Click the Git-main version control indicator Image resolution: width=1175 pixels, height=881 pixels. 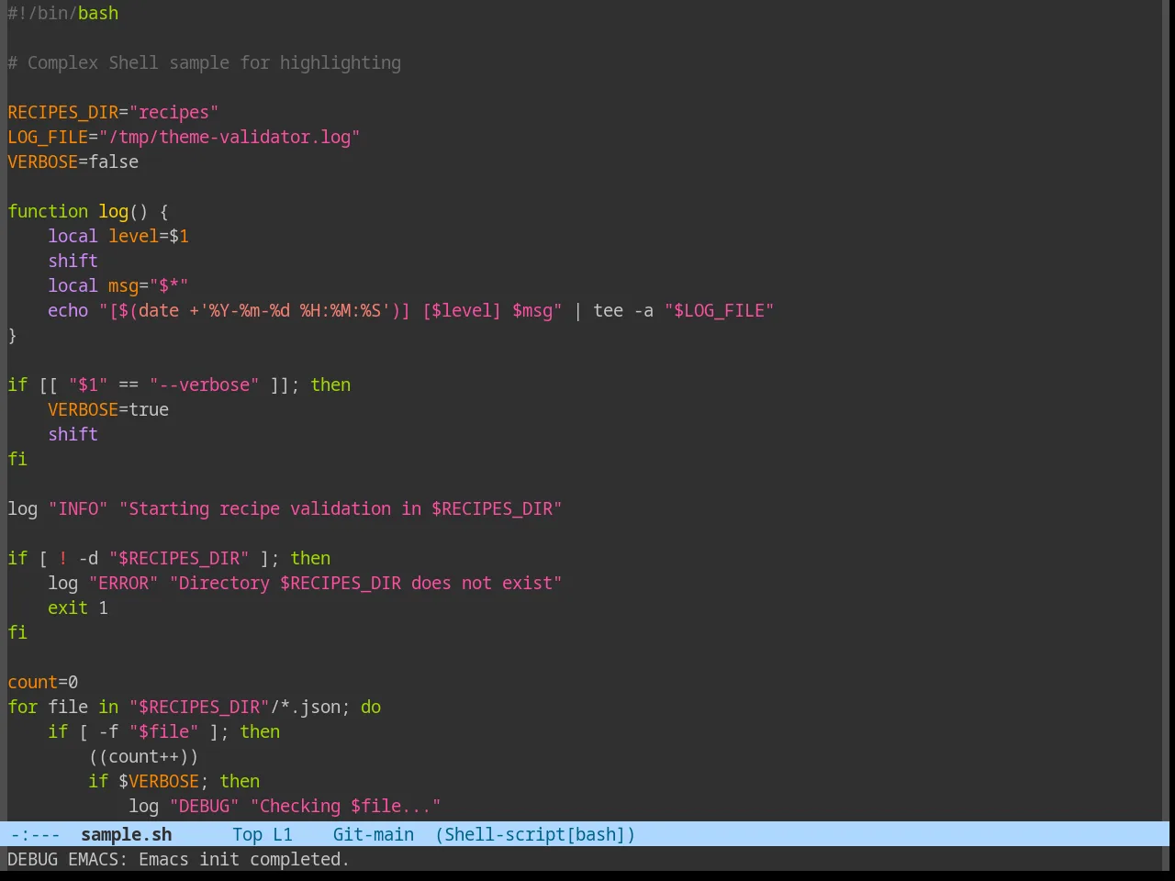373,834
